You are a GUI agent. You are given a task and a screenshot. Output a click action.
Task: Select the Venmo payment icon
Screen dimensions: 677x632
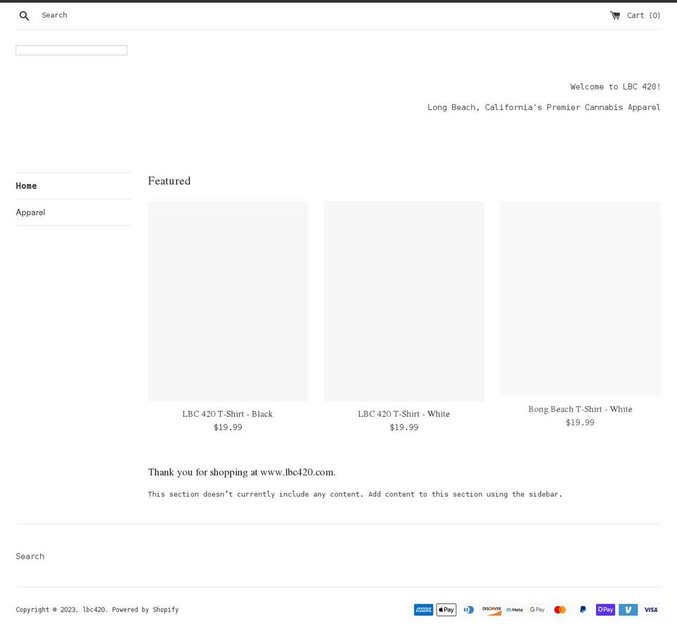(x=628, y=609)
